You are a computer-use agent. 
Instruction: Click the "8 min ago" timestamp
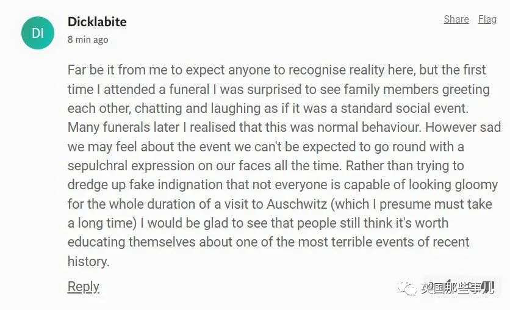click(x=88, y=40)
